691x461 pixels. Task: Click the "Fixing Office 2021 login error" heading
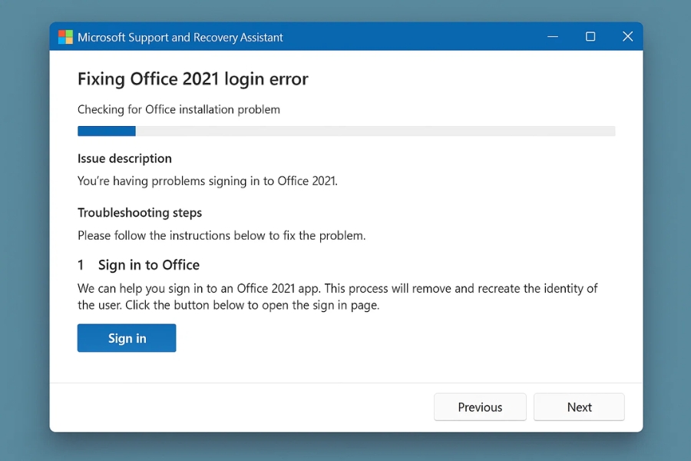coord(193,79)
